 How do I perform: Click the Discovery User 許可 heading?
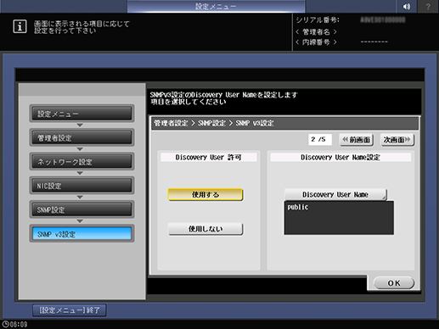(x=209, y=157)
